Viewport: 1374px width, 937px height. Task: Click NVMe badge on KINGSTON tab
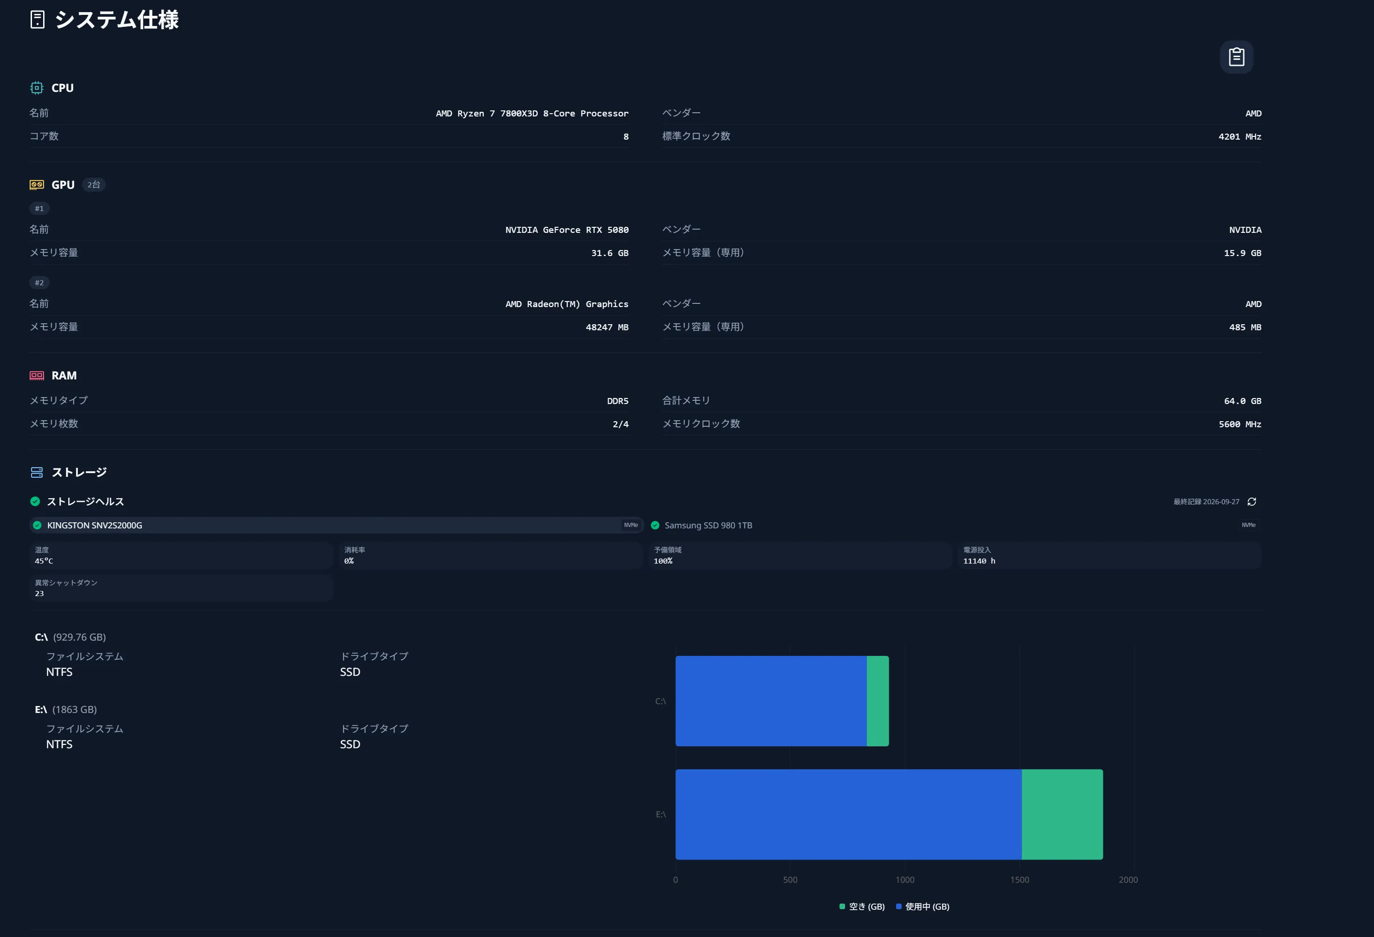pos(631,525)
